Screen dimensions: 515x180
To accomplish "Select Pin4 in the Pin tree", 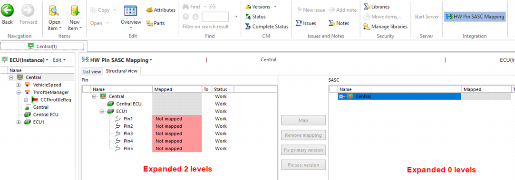I will click(x=128, y=141).
